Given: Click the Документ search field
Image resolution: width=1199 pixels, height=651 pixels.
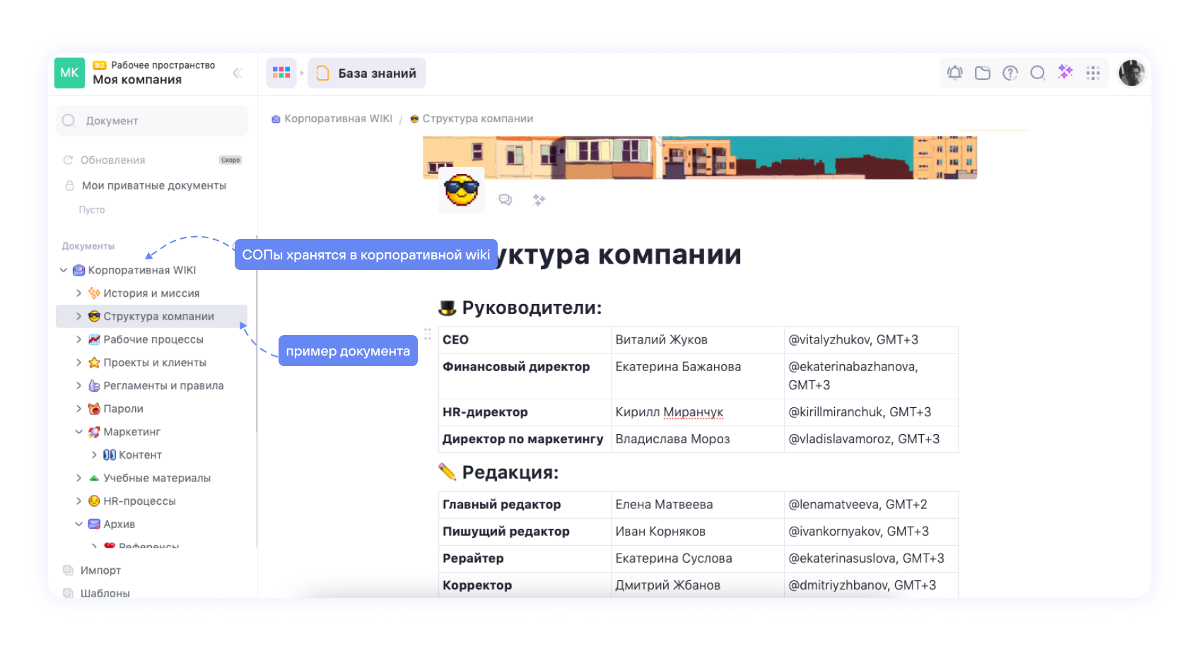Looking at the screenshot, I should click(x=151, y=120).
